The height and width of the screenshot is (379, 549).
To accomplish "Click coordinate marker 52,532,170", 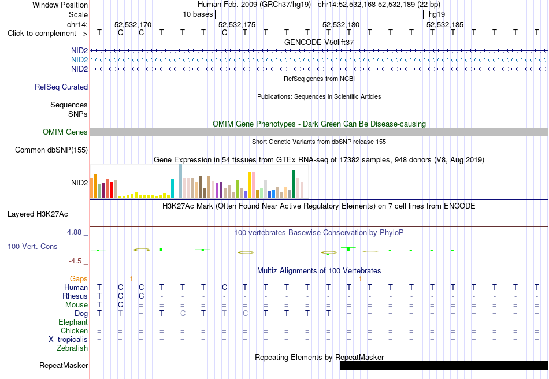I will click(133, 24).
